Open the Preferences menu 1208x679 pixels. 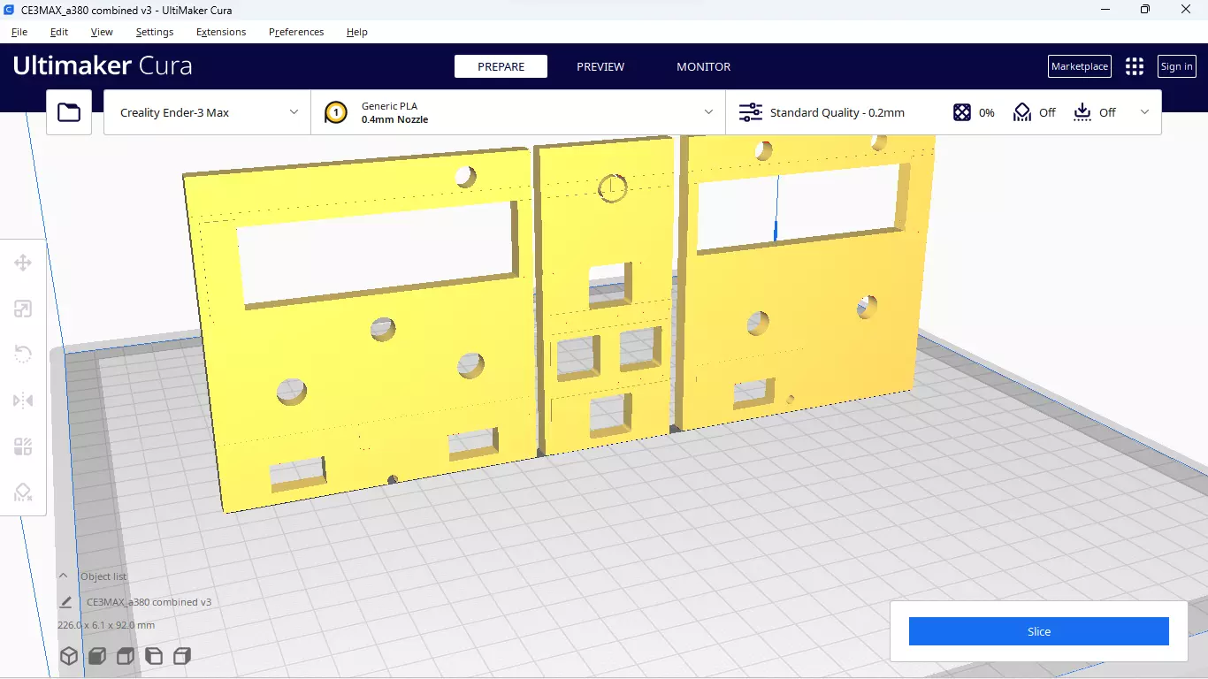click(296, 32)
